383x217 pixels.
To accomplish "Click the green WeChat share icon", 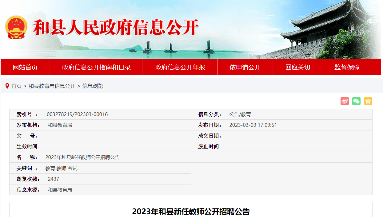I will (356, 101).
